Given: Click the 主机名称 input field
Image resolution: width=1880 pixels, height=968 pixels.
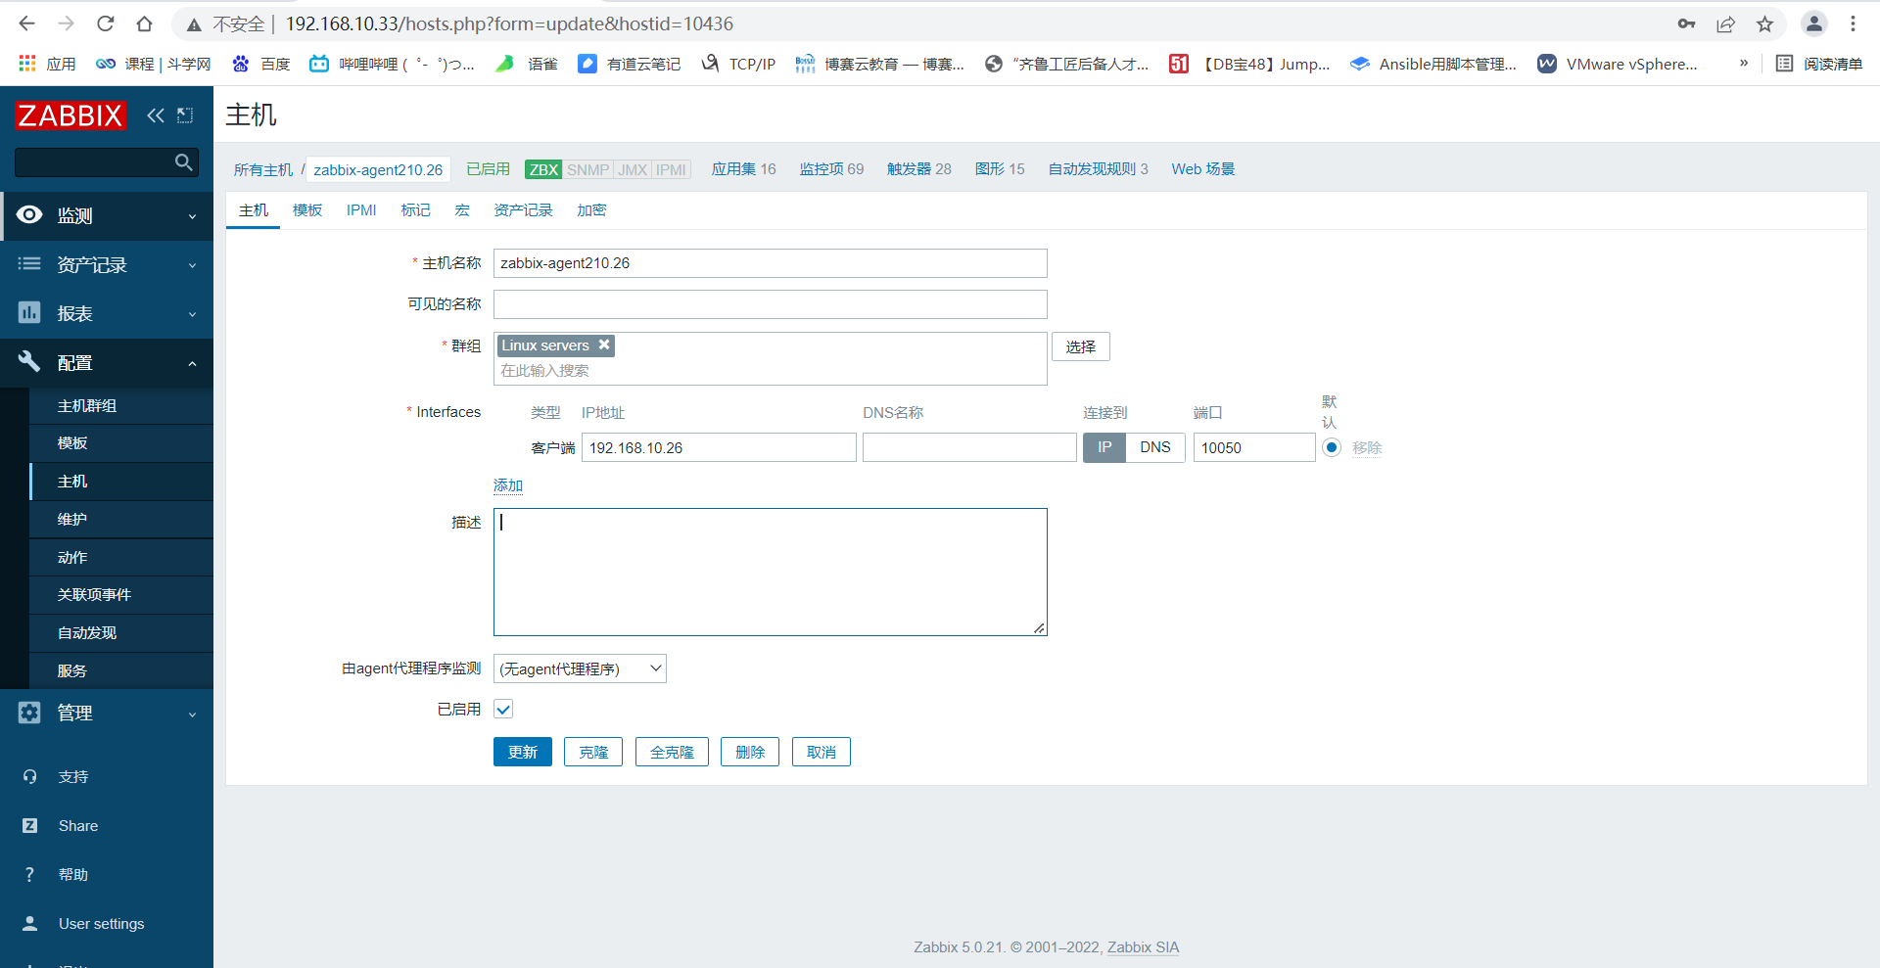Looking at the screenshot, I should [x=771, y=263].
